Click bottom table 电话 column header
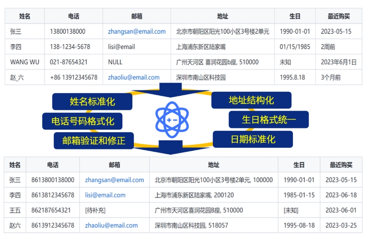Image resolution: width=370 pixels, height=239 pixels. [53, 165]
